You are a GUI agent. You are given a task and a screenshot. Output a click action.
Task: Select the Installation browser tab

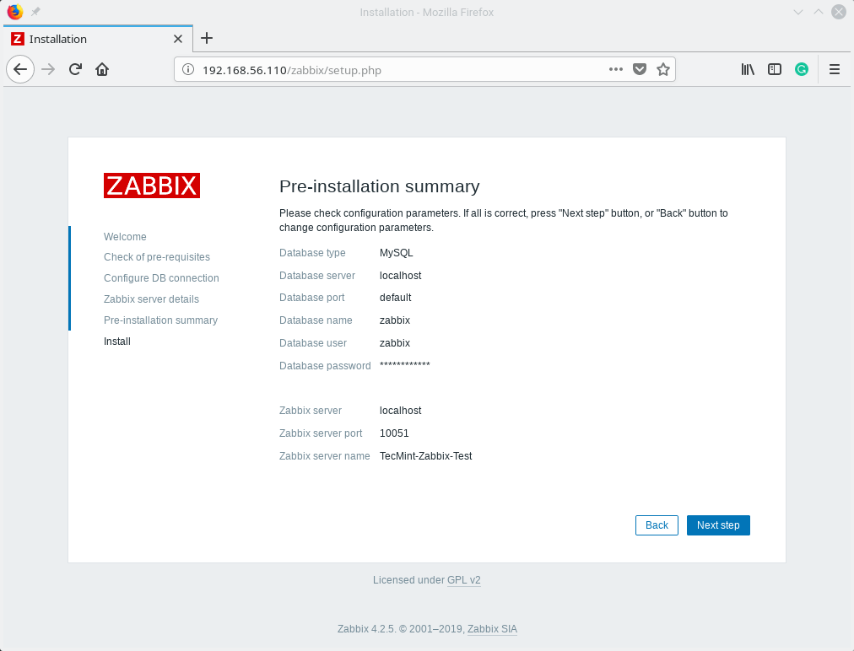click(x=98, y=39)
